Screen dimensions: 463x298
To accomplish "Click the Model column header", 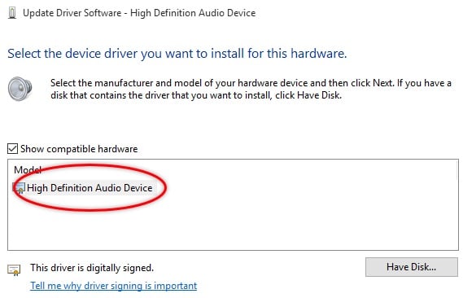I will click(28, 170).
